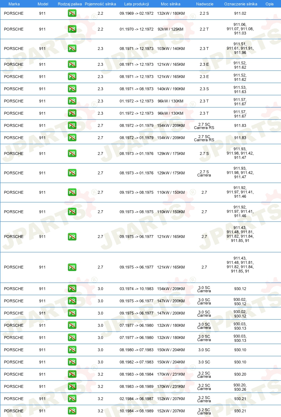Click the body type 2.7 S Carrera
The width and height of the screenshot is (281, 417).
[x=204, y=173]
